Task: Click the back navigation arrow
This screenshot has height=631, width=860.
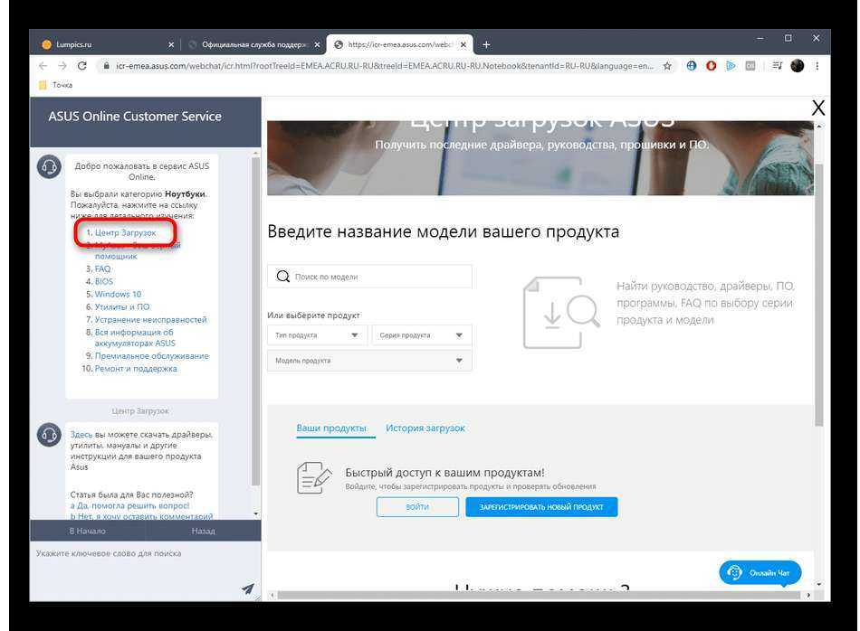Action: (43, 66)
